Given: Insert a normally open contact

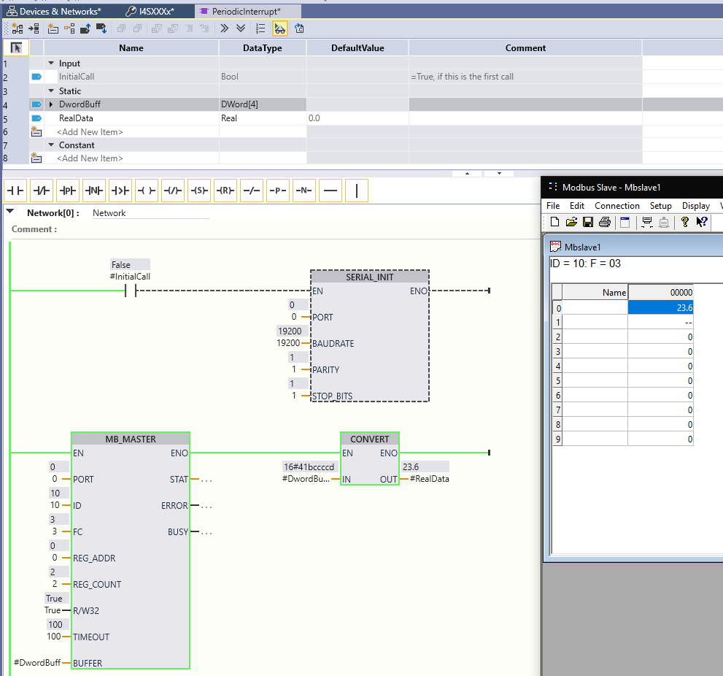Looking at the screenshot, I should 15,191.
